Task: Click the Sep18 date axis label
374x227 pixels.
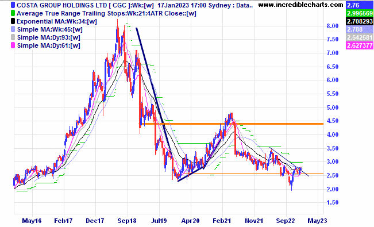Action: click(x=127, y=221)
